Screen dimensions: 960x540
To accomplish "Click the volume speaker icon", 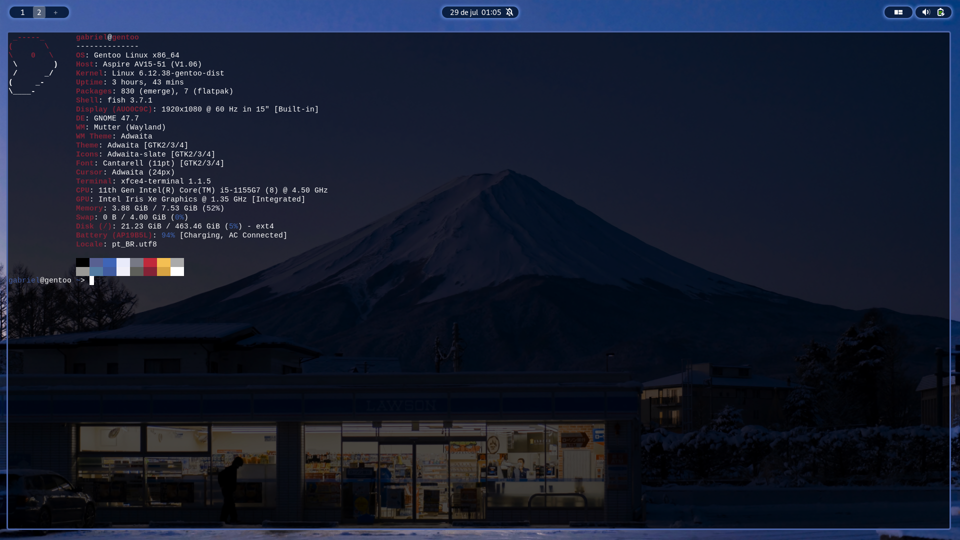I will pyautogui.click(x=926, y=12).
